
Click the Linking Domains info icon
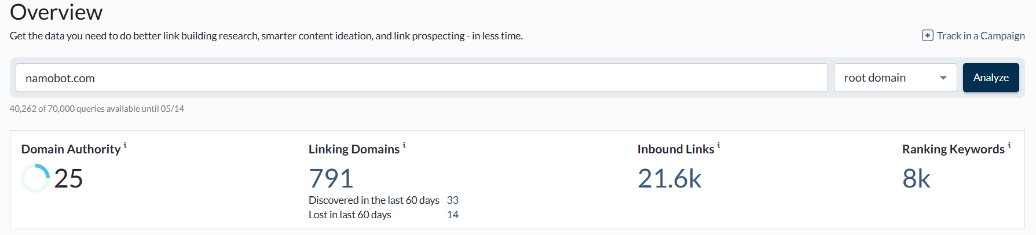(404, 145)
